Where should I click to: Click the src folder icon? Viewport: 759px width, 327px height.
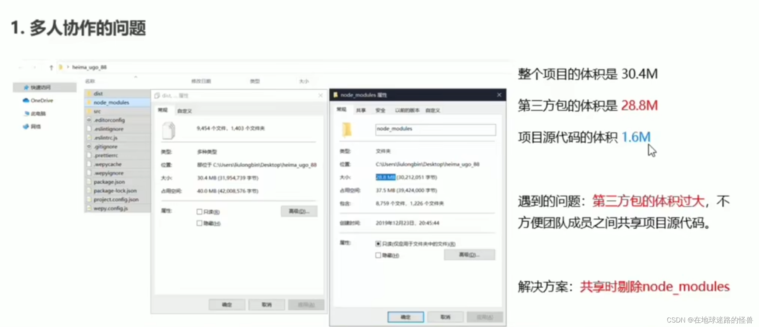(x=89, y=111)
